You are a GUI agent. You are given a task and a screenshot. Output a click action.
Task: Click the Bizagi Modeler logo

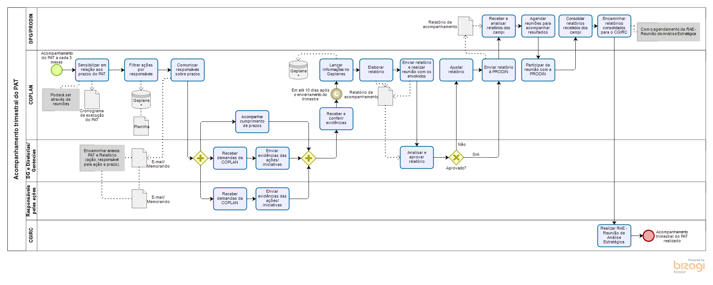point(689,266)
